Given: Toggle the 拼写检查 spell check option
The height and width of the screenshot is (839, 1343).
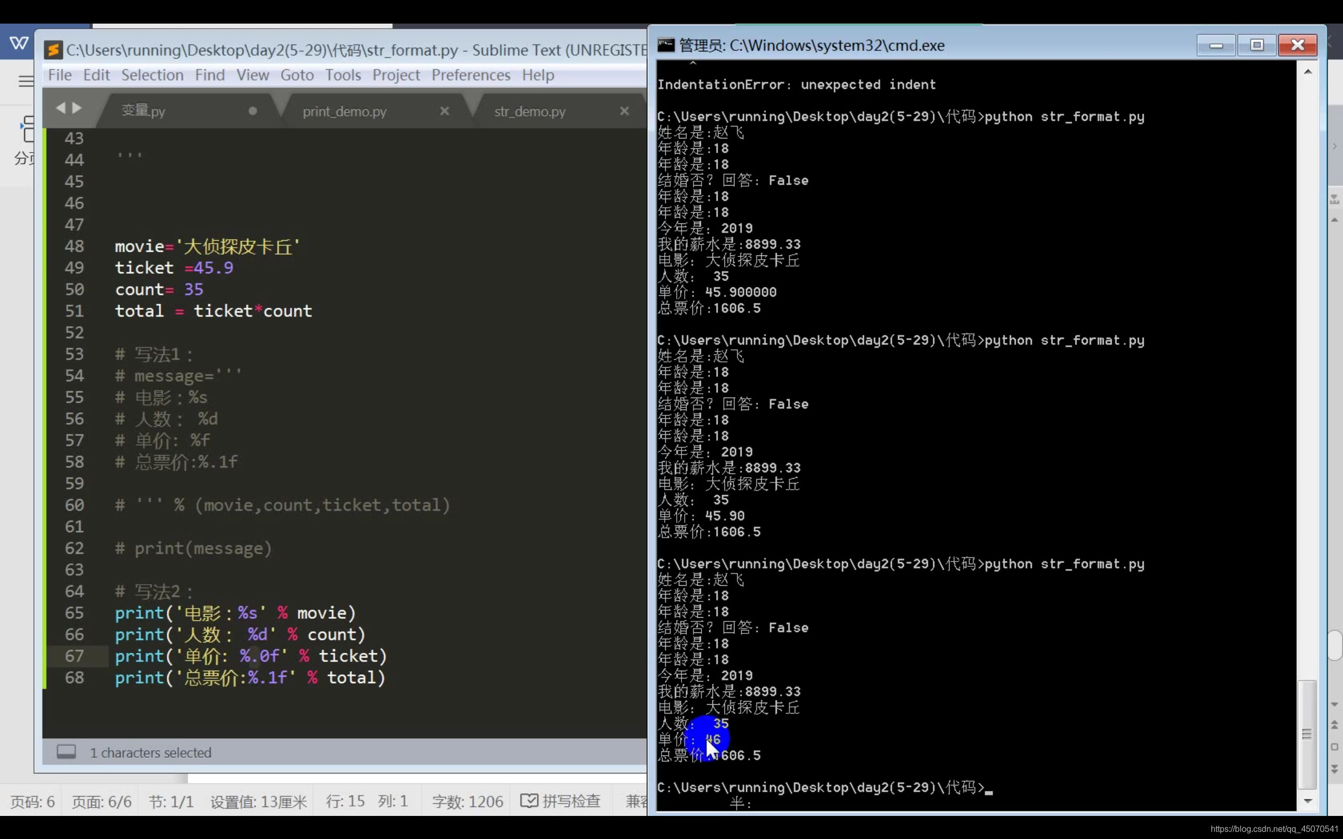Looking at the screenshot, I should pos(560,801).
